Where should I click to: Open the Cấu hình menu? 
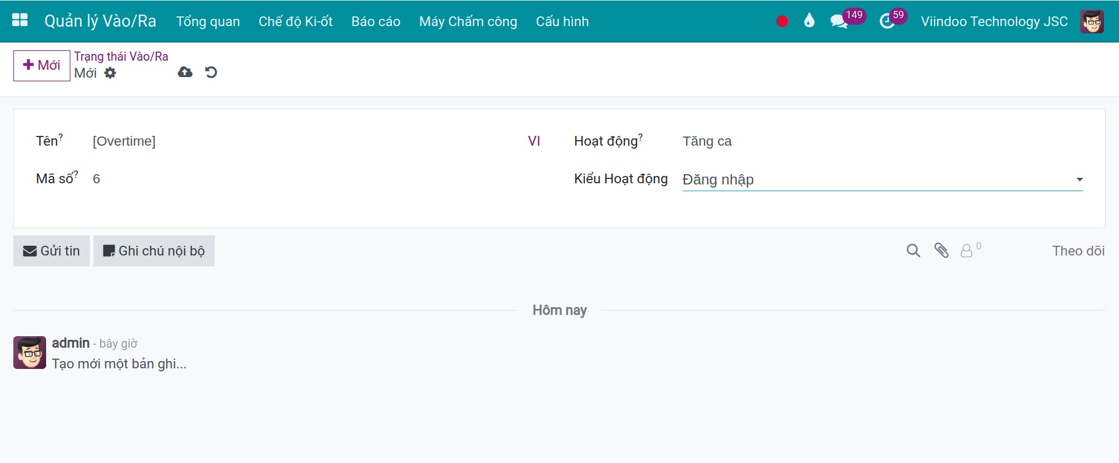pos(562,21)
